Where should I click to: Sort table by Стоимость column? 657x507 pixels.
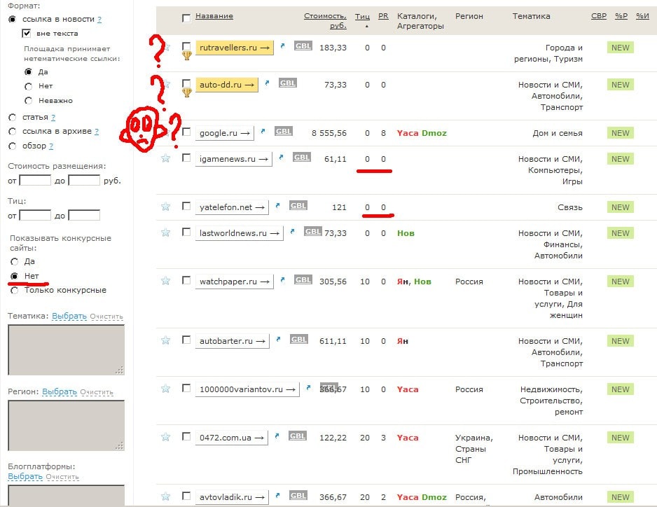325,20
